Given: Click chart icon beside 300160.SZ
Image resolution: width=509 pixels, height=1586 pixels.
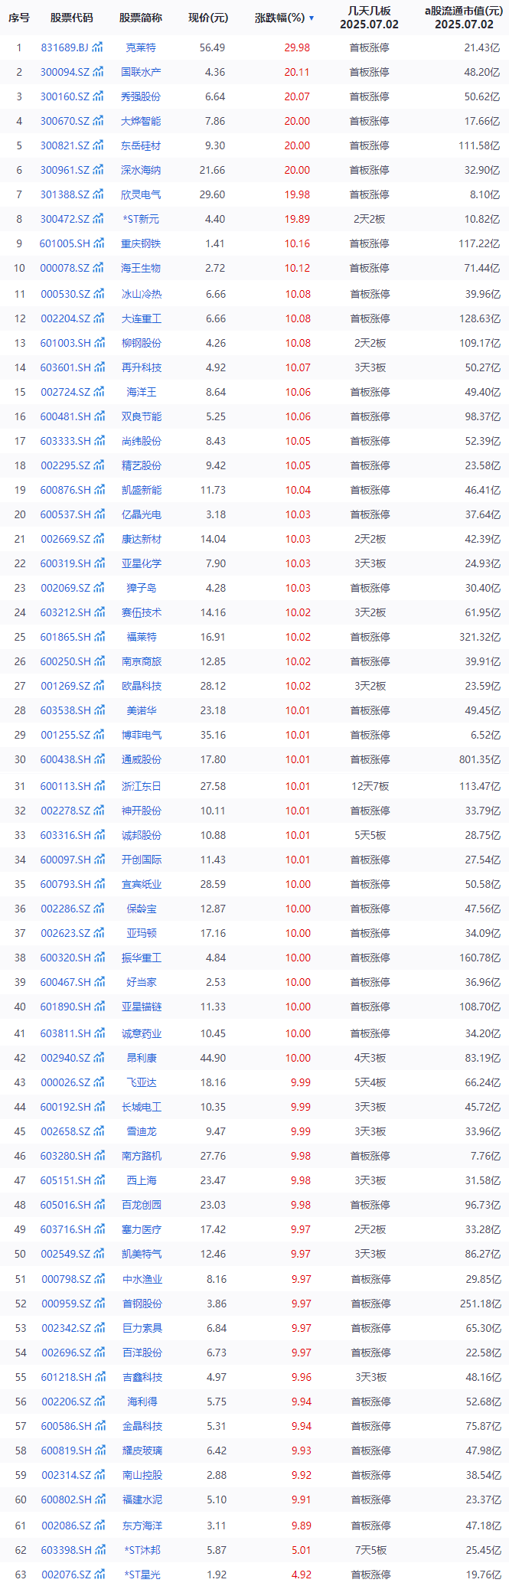Looking at the screenshot, I should (x=97, y=96).
